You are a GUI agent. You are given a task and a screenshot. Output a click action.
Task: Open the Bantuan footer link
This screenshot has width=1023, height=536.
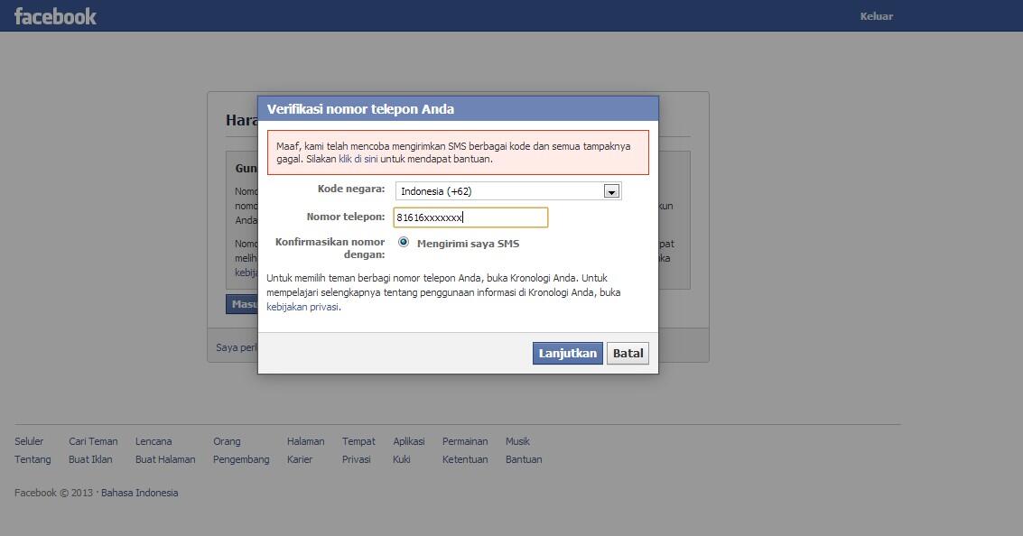click(524, 459)
